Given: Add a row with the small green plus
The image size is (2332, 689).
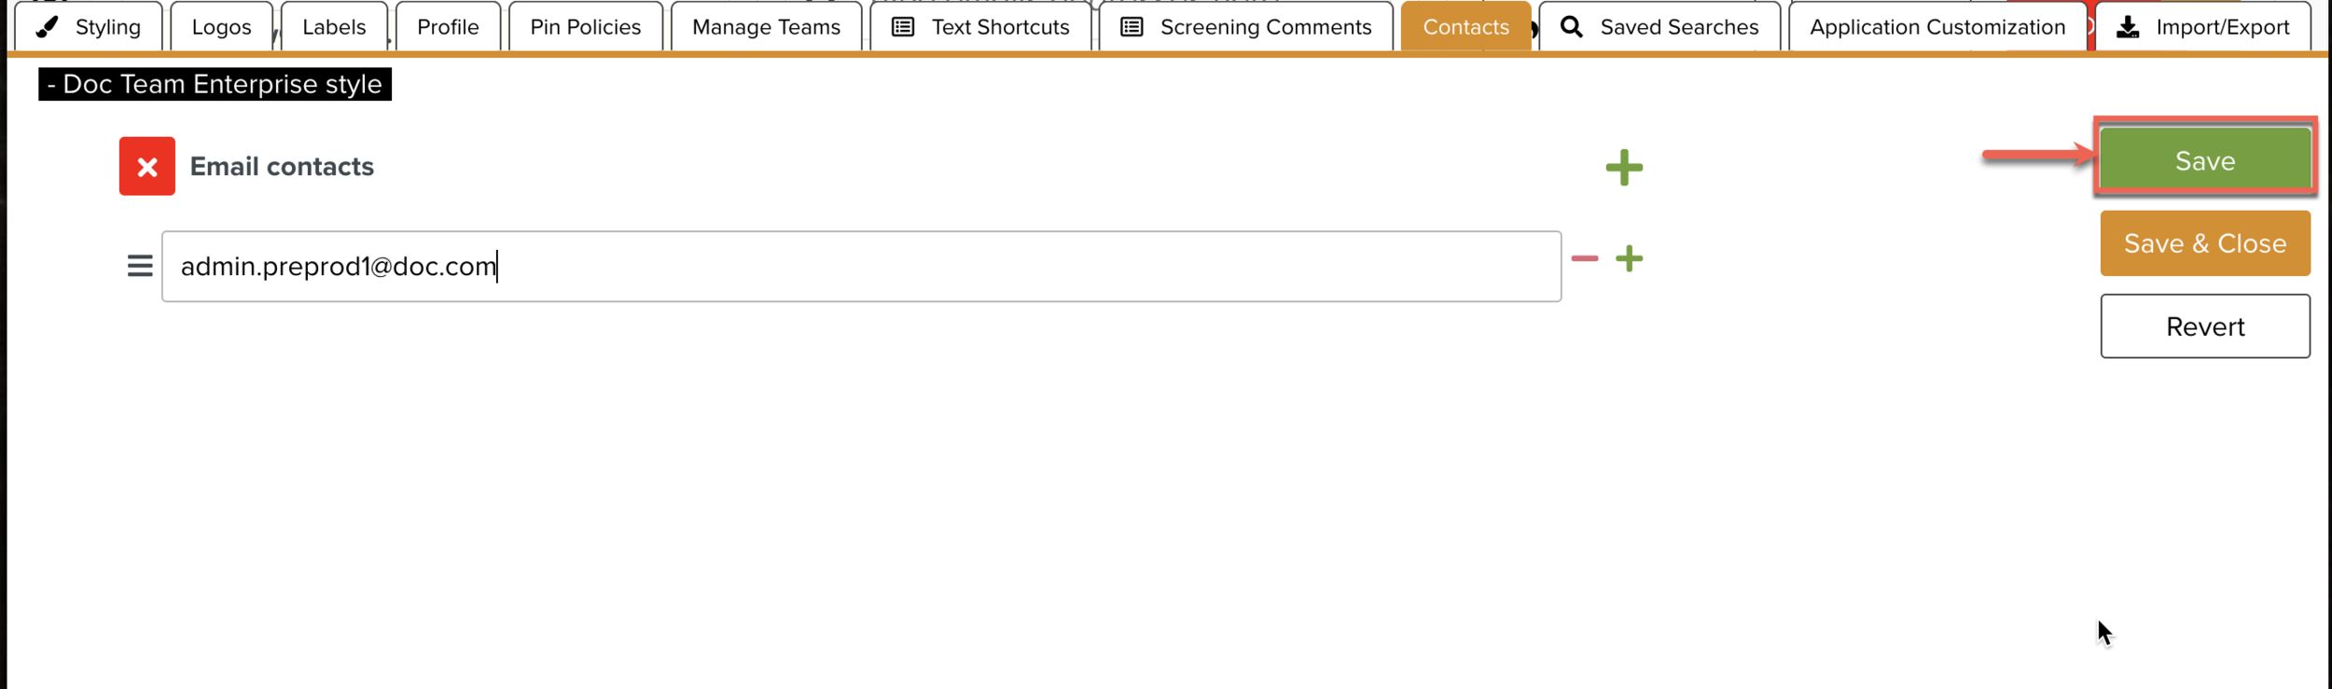Looking at the screenshot, I should (1629, 258).
